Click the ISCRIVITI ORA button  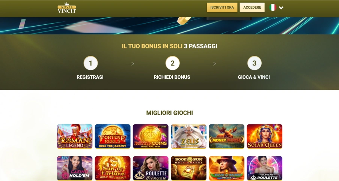pos(222,7)
